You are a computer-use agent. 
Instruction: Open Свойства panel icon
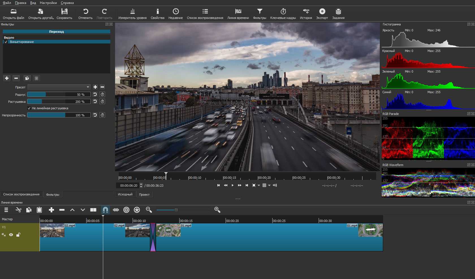(157, 11)
